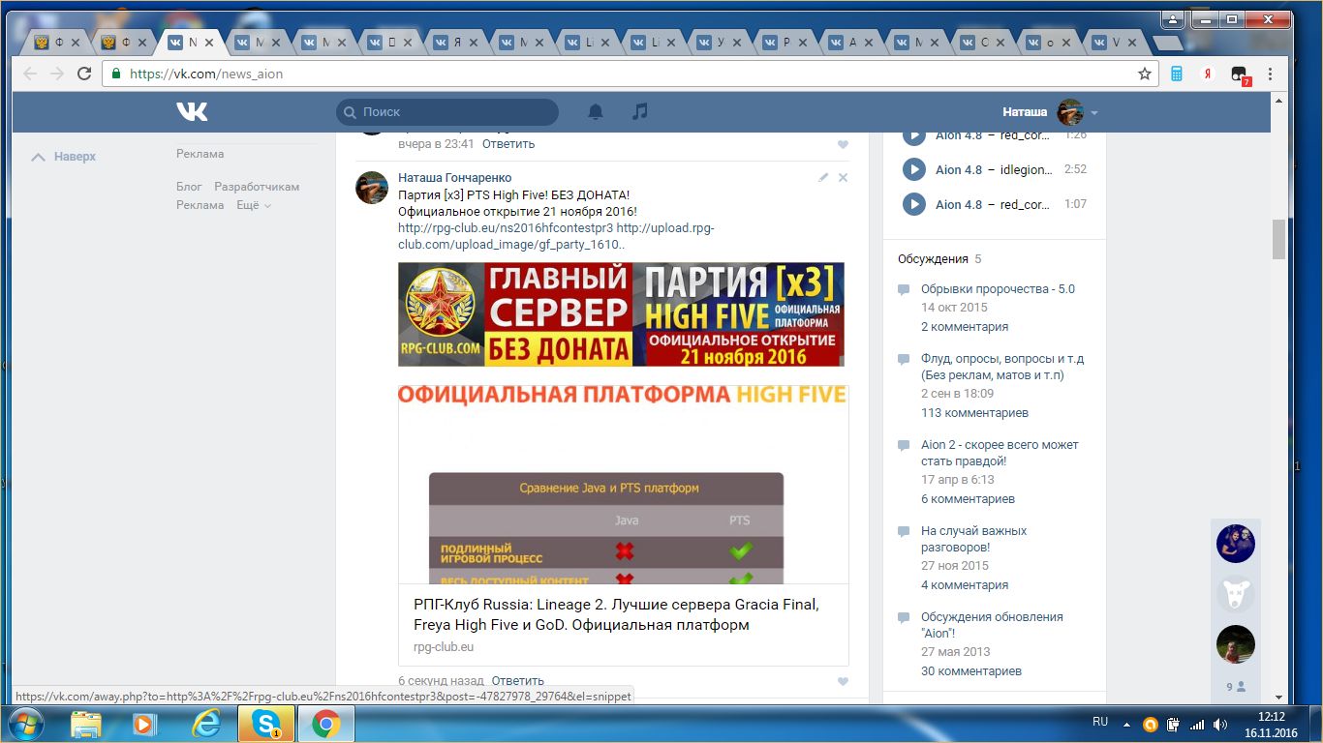Viewport: 1323px width, 743px height.
Task: Open the music player icon
Action: 639,112
